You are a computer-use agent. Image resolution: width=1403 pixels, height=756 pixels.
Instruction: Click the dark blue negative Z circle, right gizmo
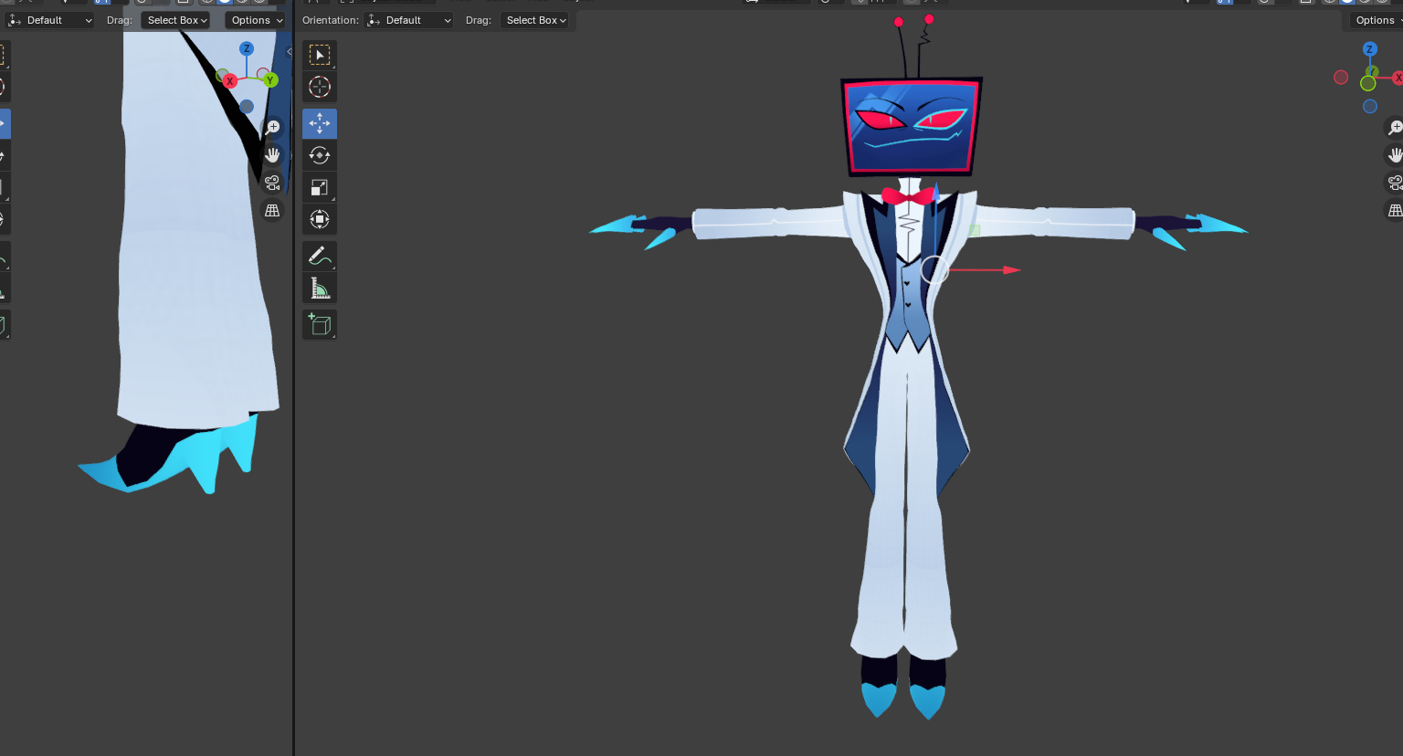point(1370,107)
